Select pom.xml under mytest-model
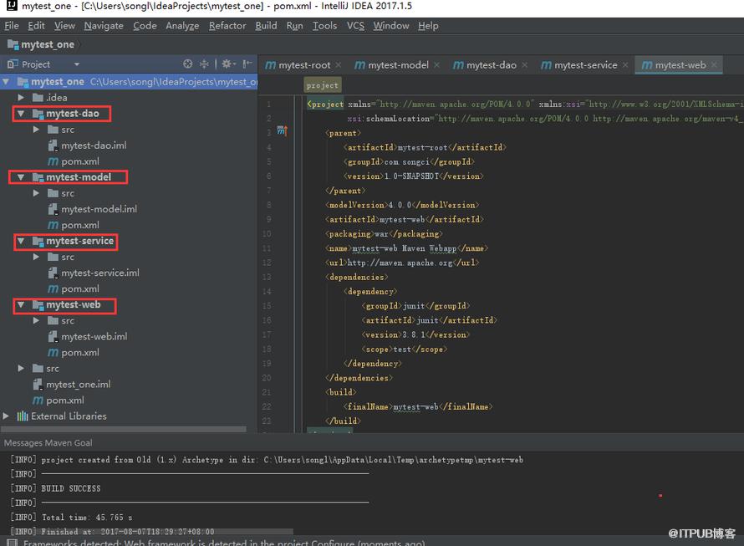 [80, 225]
